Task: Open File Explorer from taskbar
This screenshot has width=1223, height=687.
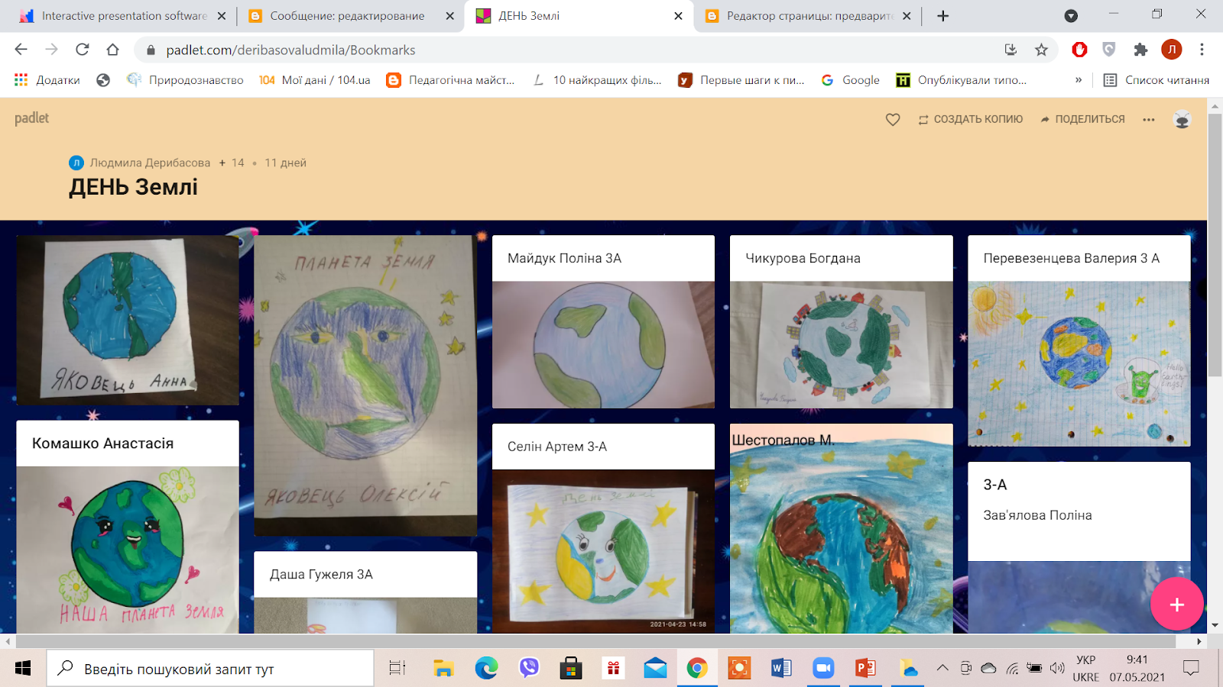Action: pyautogui.click(x=443, y=669)
